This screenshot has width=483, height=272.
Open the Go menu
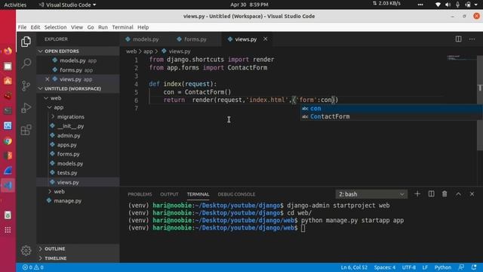[x=91, y=27]
